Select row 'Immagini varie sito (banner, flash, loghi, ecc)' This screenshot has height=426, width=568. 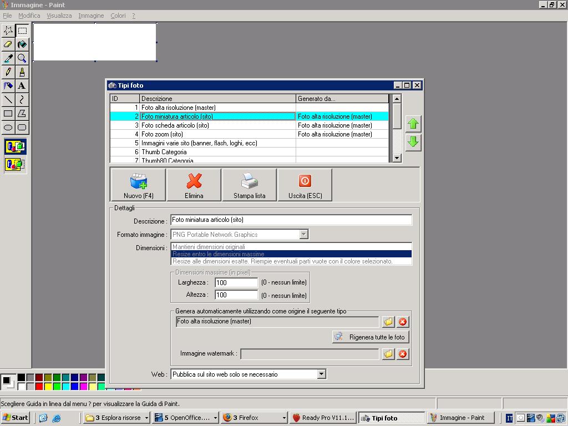(250, 143)
